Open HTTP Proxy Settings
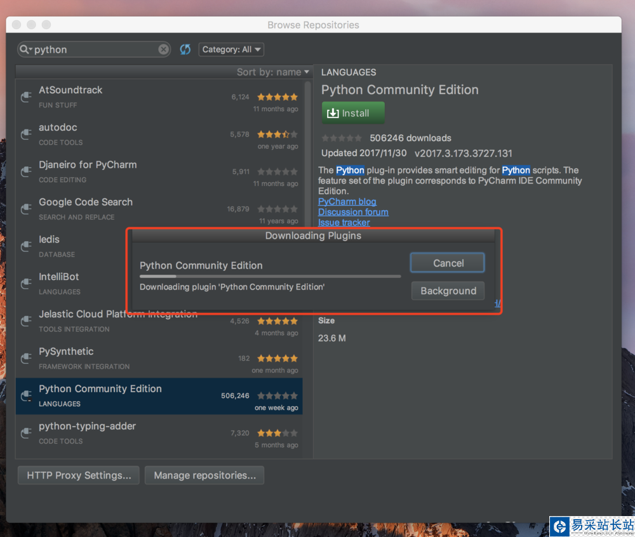Image resolution: width=635 pixels, height=537 pixels. coord(79,475)
